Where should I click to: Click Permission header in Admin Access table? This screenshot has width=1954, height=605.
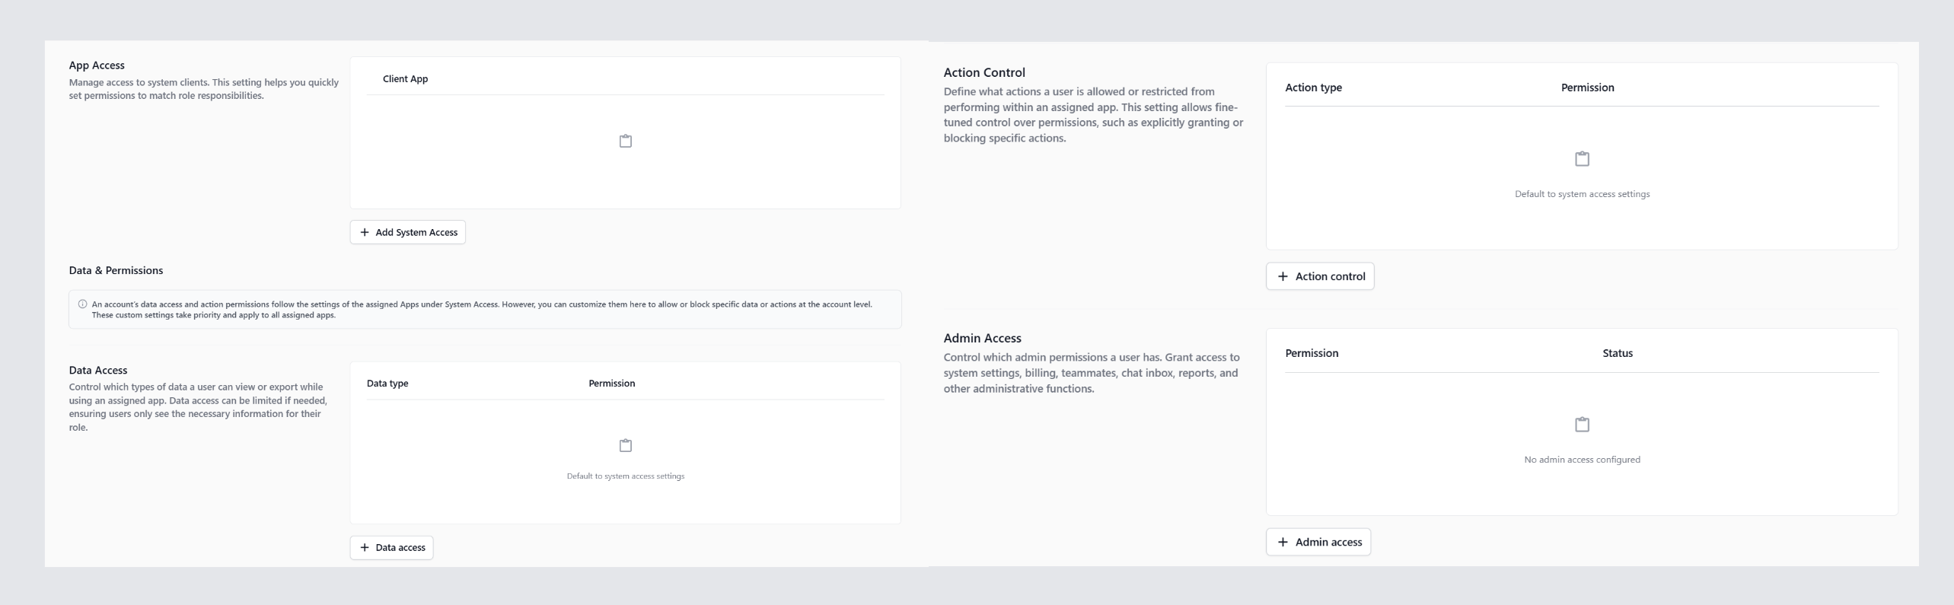pos(1312,353)
